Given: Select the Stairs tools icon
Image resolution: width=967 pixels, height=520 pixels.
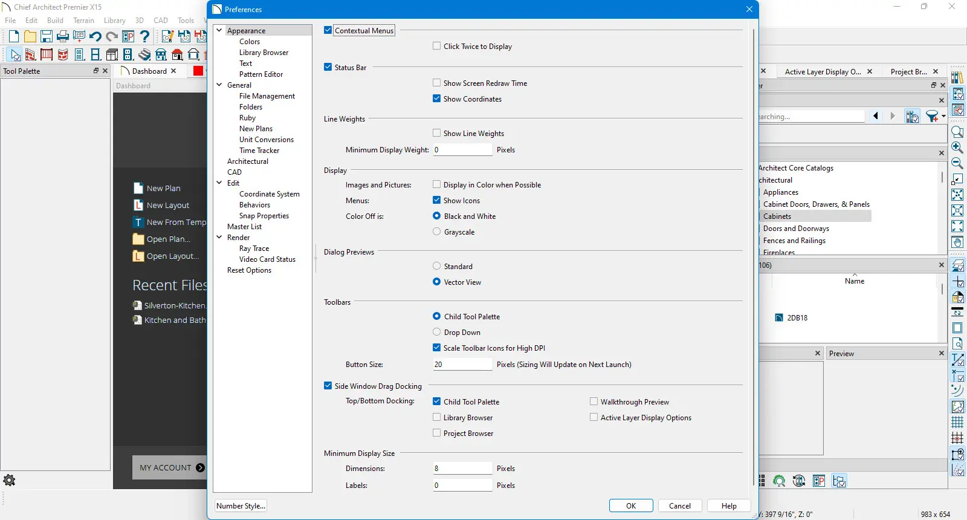Looking at the screenshot, I should click(x=144, y=55).
